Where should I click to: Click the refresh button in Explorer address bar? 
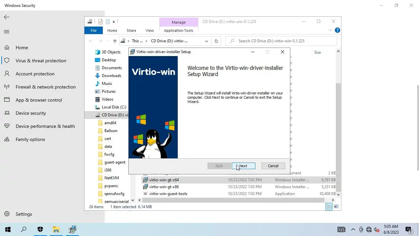(216, 41)
